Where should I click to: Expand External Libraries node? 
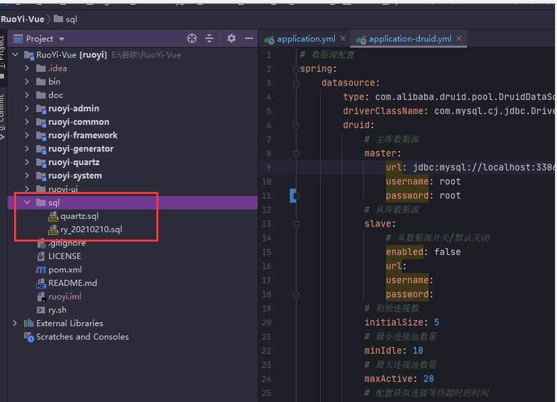[x=15, y=323]
